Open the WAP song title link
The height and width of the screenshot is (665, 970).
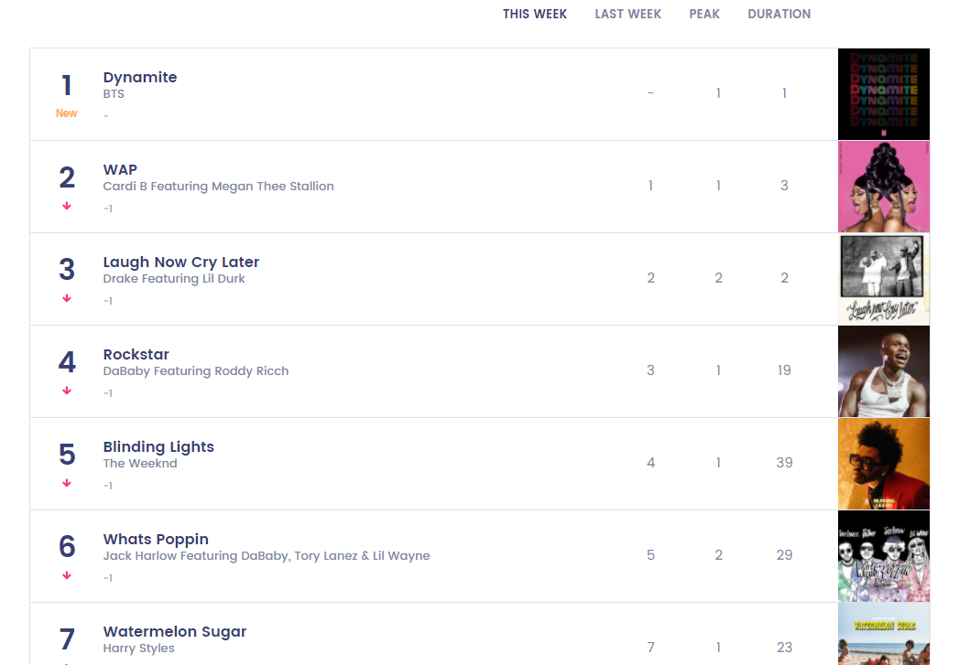[x=120, y=169]
